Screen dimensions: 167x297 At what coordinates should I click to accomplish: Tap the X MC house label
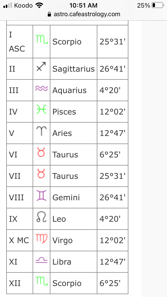[x=19, y=240]
